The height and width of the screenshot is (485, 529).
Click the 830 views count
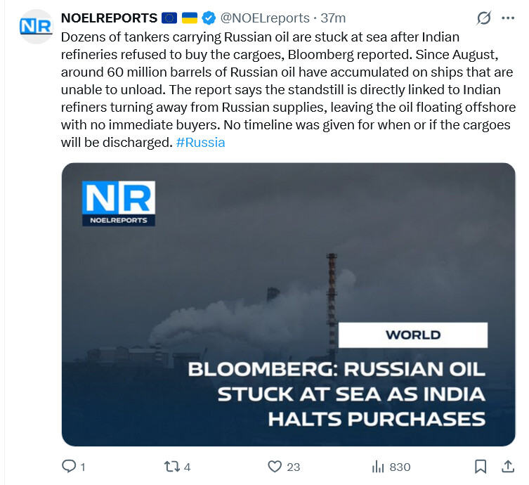pos(400,467)
